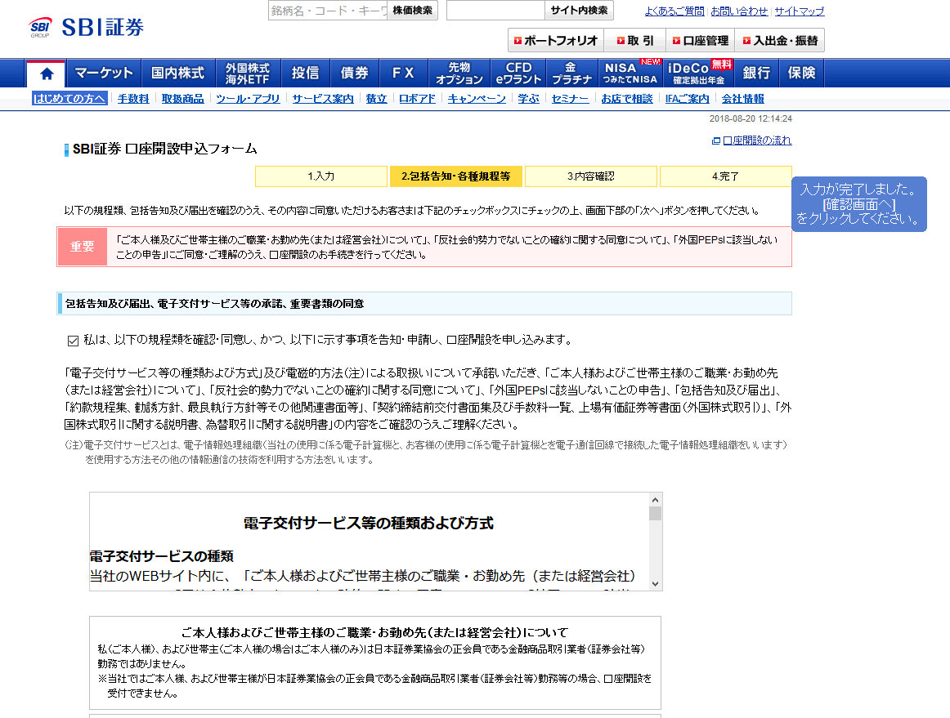Open お問い合わせ link
Viewport: 950px width, 718px height.
pyautogui.click(x=739, y=11)
